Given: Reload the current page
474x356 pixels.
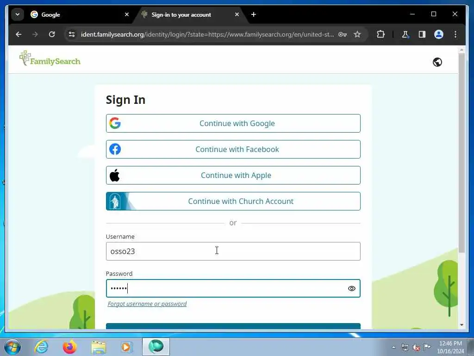Looking at the screenshot, I should point(52,34).
